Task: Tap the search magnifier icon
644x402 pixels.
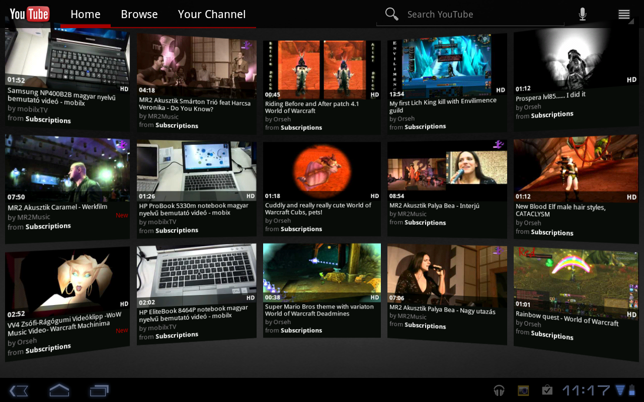Action: pos(391,14)
